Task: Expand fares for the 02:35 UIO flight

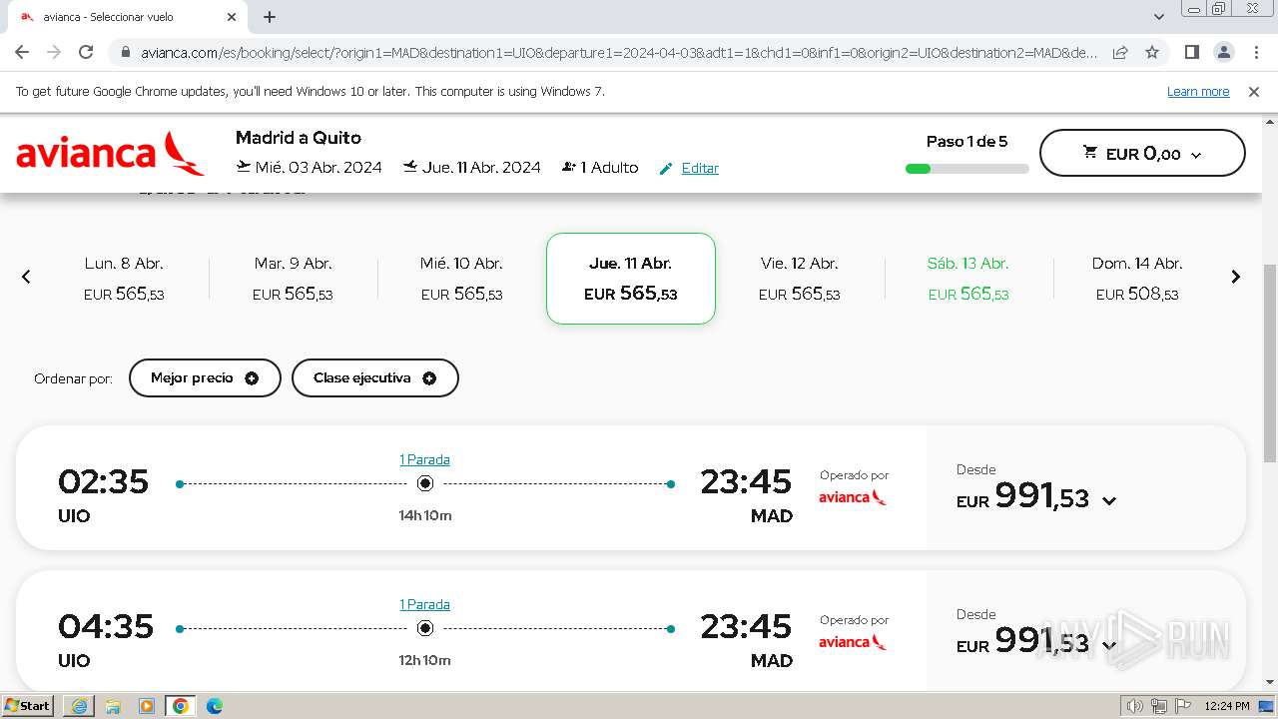Action: [x=1108, y=500]
